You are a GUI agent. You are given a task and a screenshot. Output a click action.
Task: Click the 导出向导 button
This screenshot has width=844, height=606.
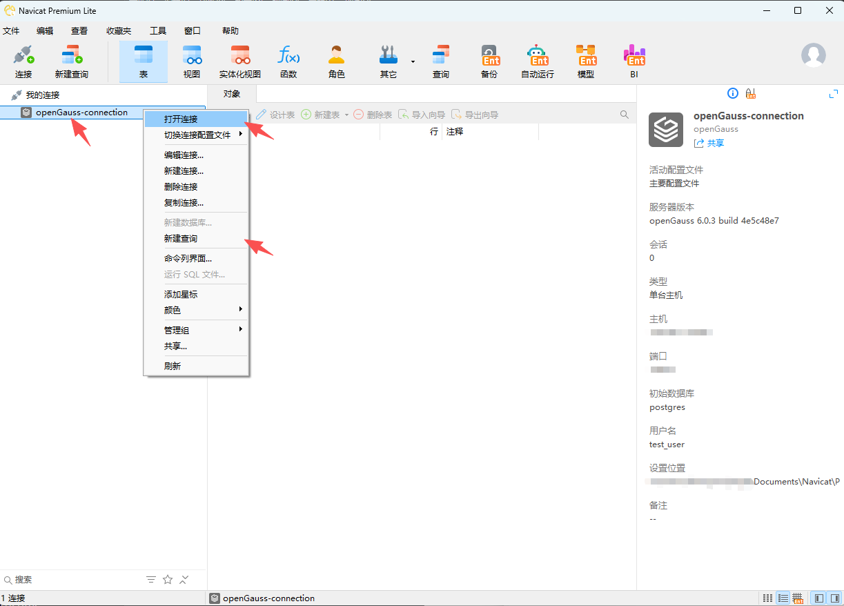[475, 115]
